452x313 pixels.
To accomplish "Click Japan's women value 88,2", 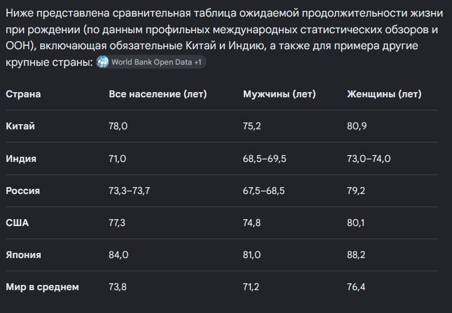I will pos(356,255).
